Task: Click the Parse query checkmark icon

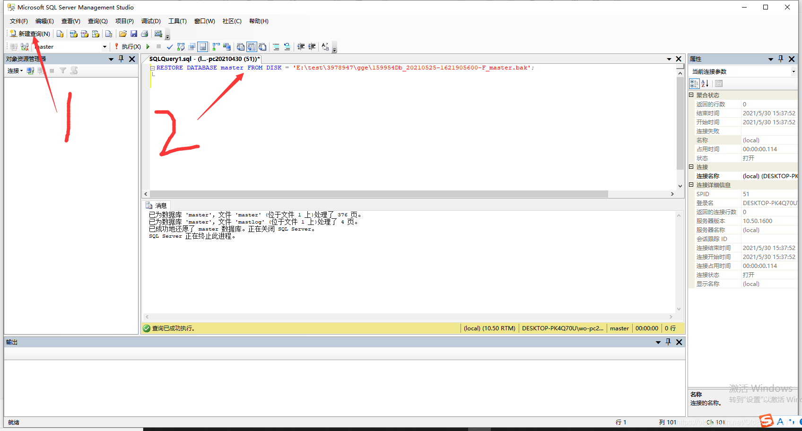Action: click(x=170, y=47)
